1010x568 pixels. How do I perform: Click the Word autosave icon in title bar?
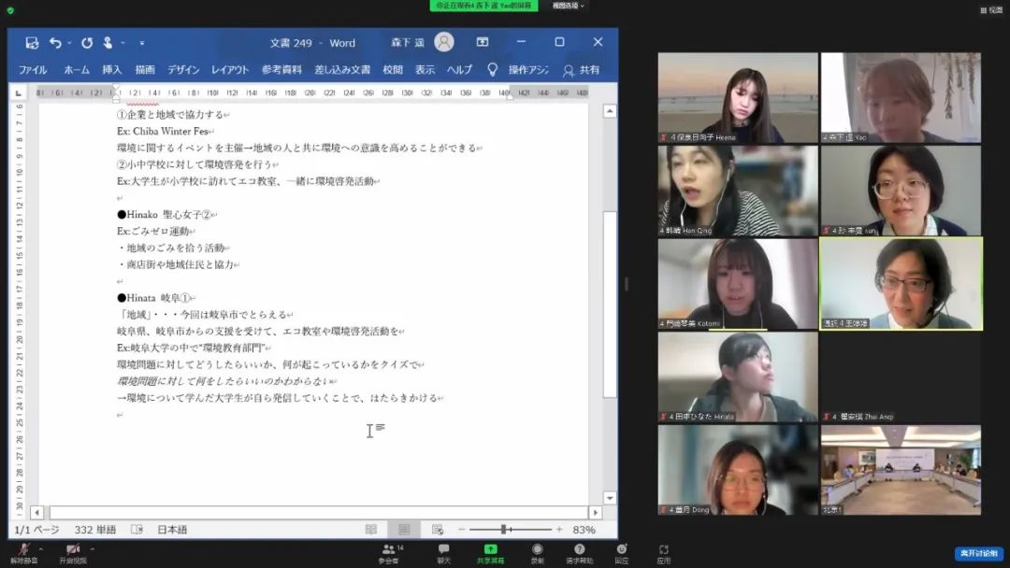click(x=32, y=43)
